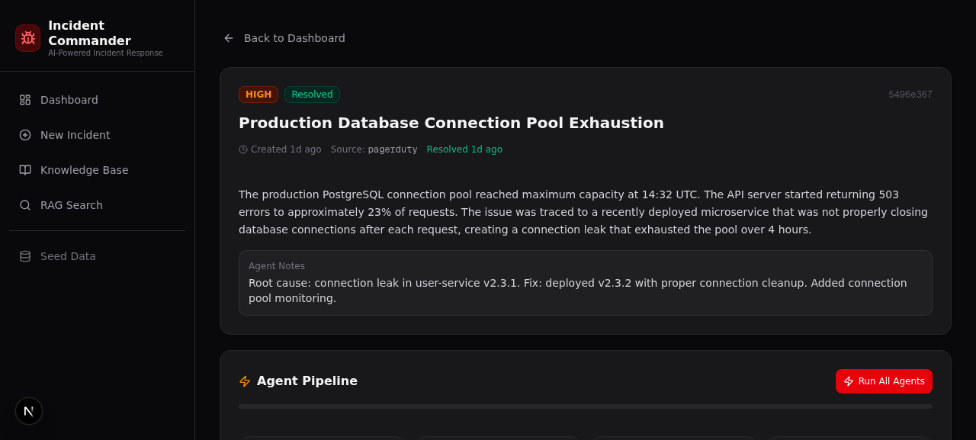The width and height of the screenshot is (976, 440).
Task: Click the 'Created 1d ago' text
Action: coord(286,149)
